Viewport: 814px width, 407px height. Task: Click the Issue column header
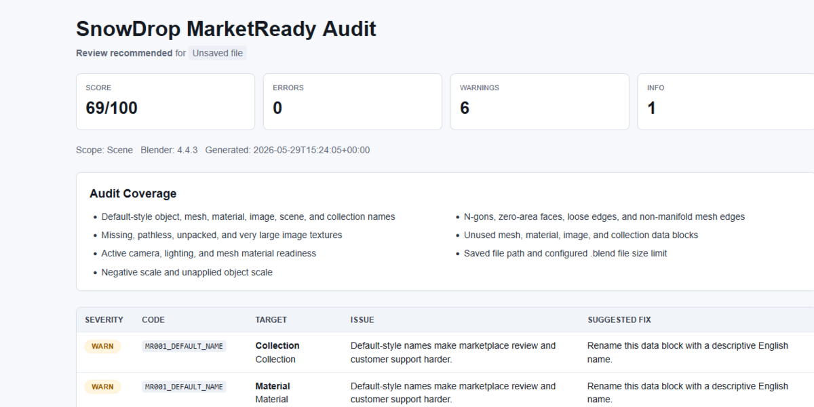pyautogui.click(x=362, y=319)
